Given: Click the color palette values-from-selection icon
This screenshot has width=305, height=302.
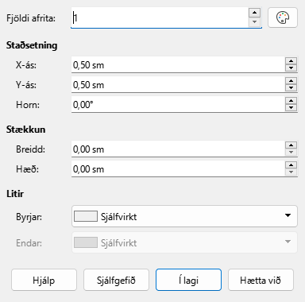Looking at the screenshot, I should tap(283, 17).
